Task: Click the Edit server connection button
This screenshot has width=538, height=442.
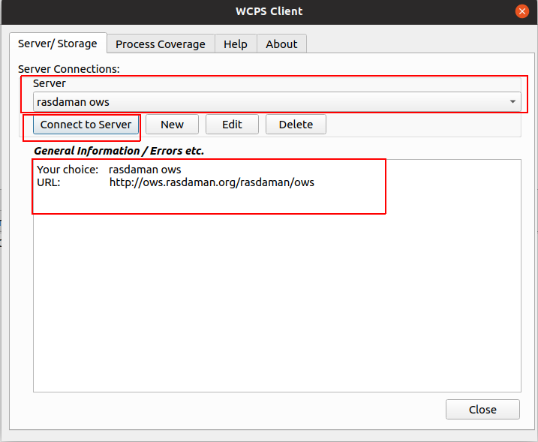Action: [x=232, y=125]
